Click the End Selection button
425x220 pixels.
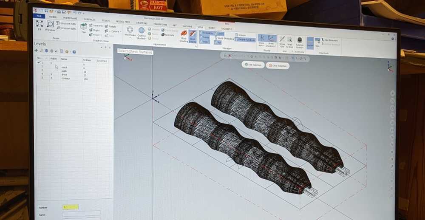point(253,65)
